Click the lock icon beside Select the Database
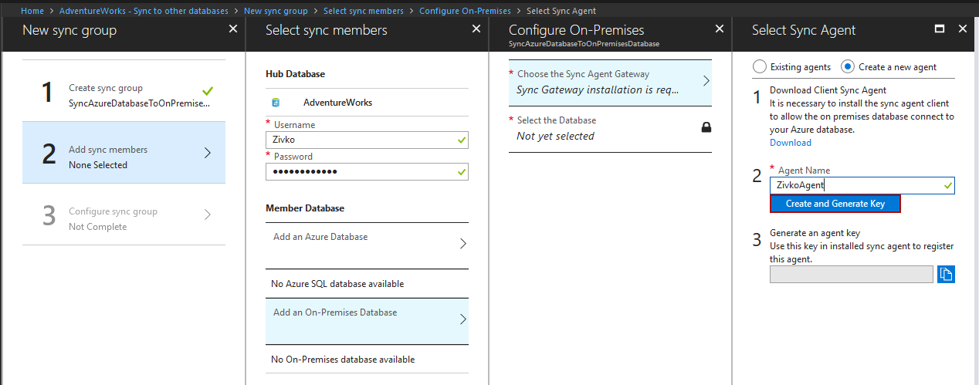Viewport: 979px width, 385px height. 706,127
